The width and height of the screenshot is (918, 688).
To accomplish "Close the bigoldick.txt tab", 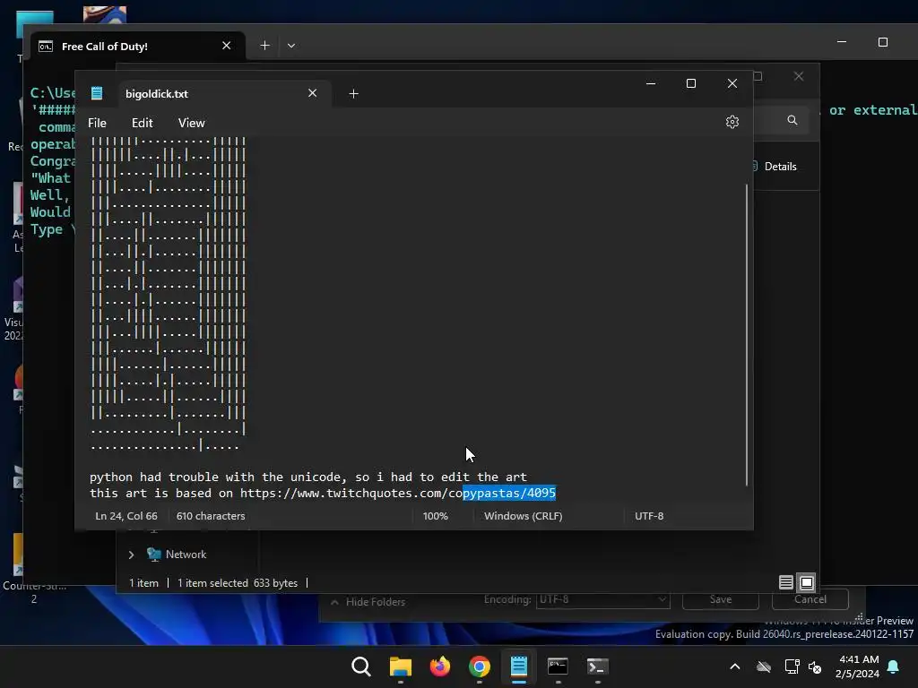I will coord(313,93).
